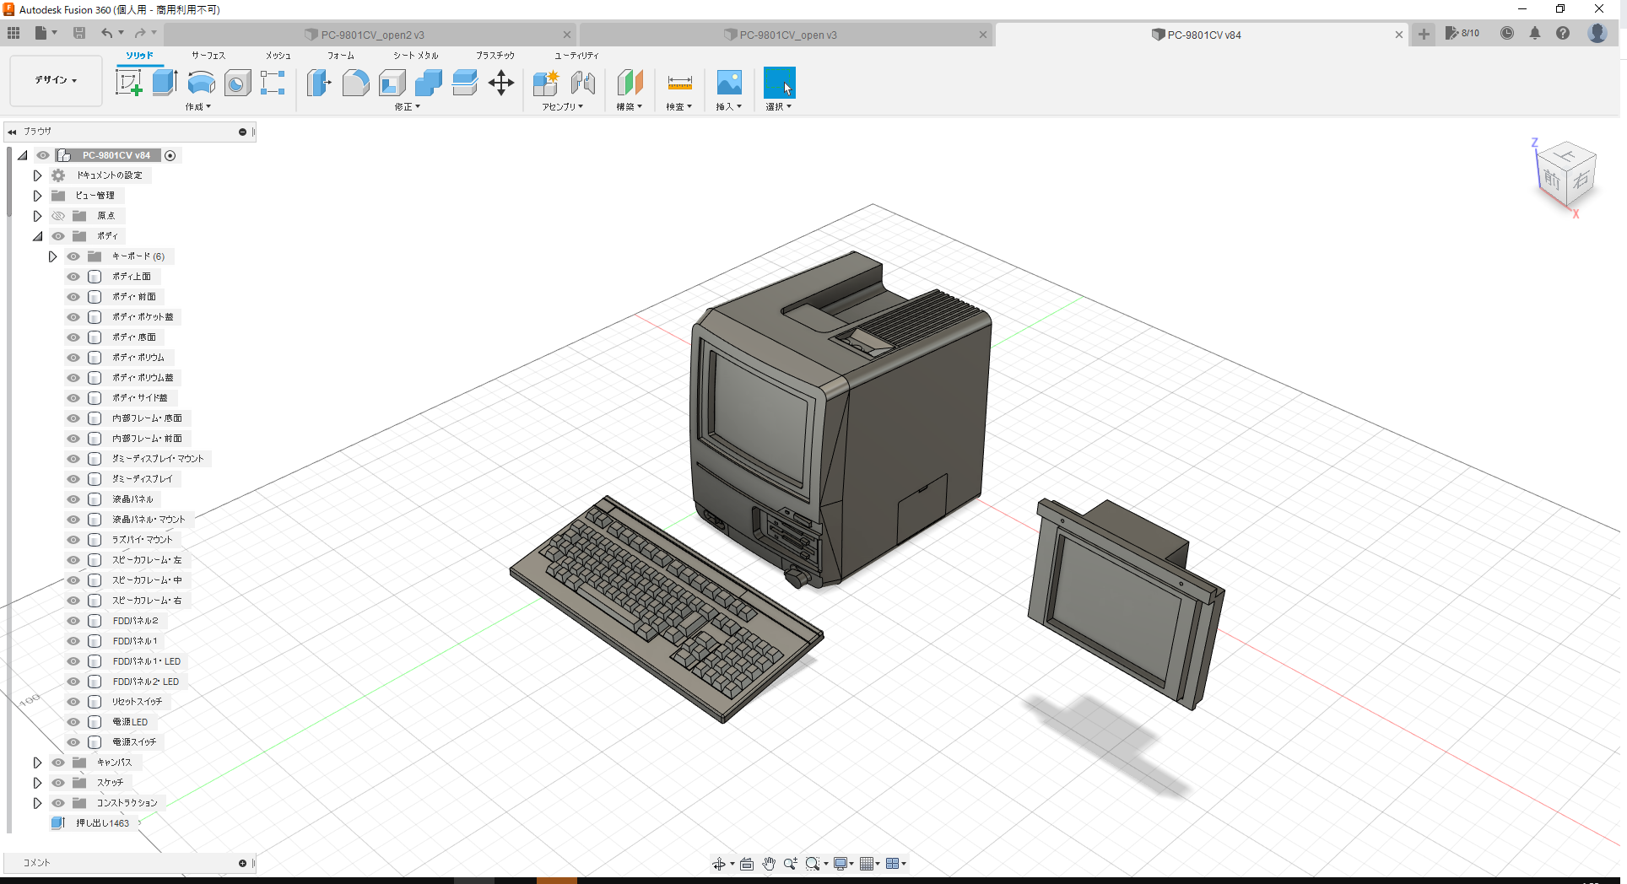Select the Create Sketch tool
The width and height of the screenshot is (1627, 884).
coord(129,83)
